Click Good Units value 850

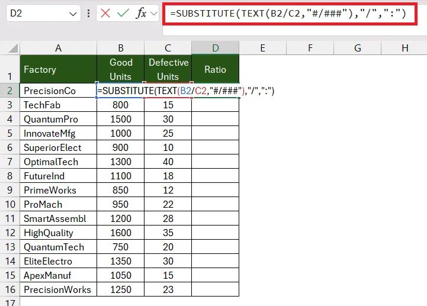click(121, 190)
